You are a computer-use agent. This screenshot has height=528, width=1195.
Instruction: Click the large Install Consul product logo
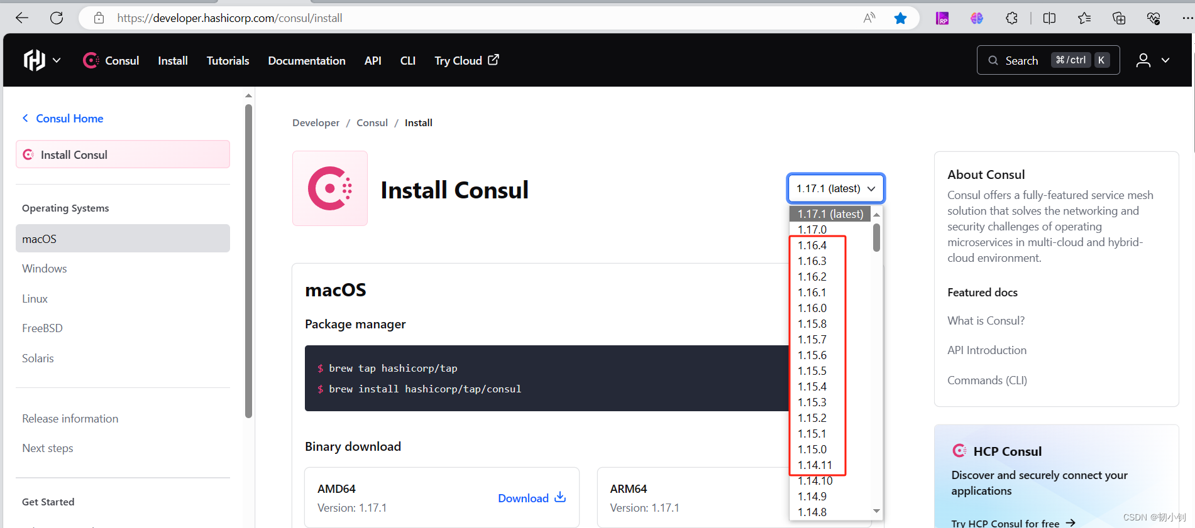[330, 188]
